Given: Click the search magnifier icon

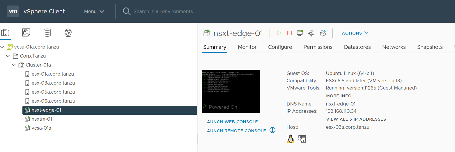Looking at the screenshot, I should point(127,11).
